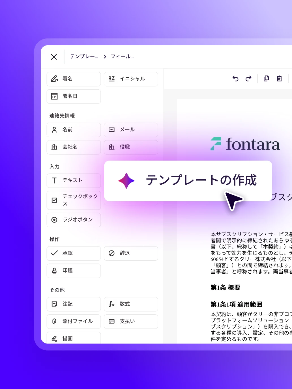Click the redo arrow in toolbar

click(x=248, y=79)
